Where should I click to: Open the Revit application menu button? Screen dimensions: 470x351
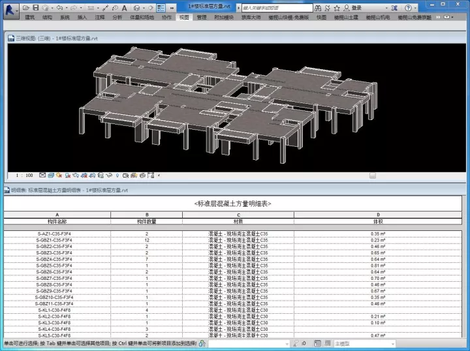point(9,9)
